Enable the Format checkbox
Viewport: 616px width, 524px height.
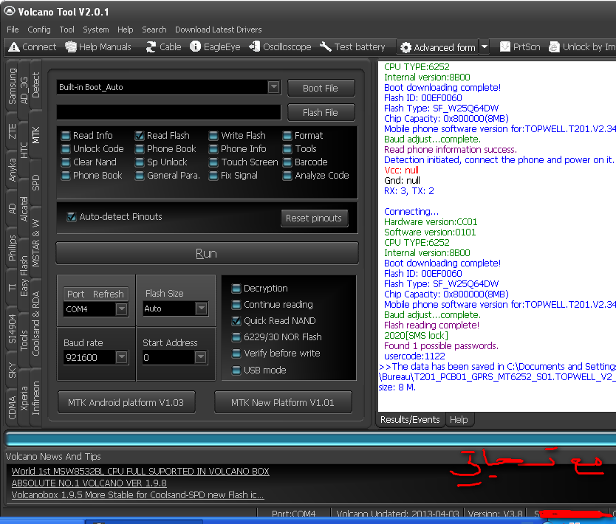pos(287,136)
